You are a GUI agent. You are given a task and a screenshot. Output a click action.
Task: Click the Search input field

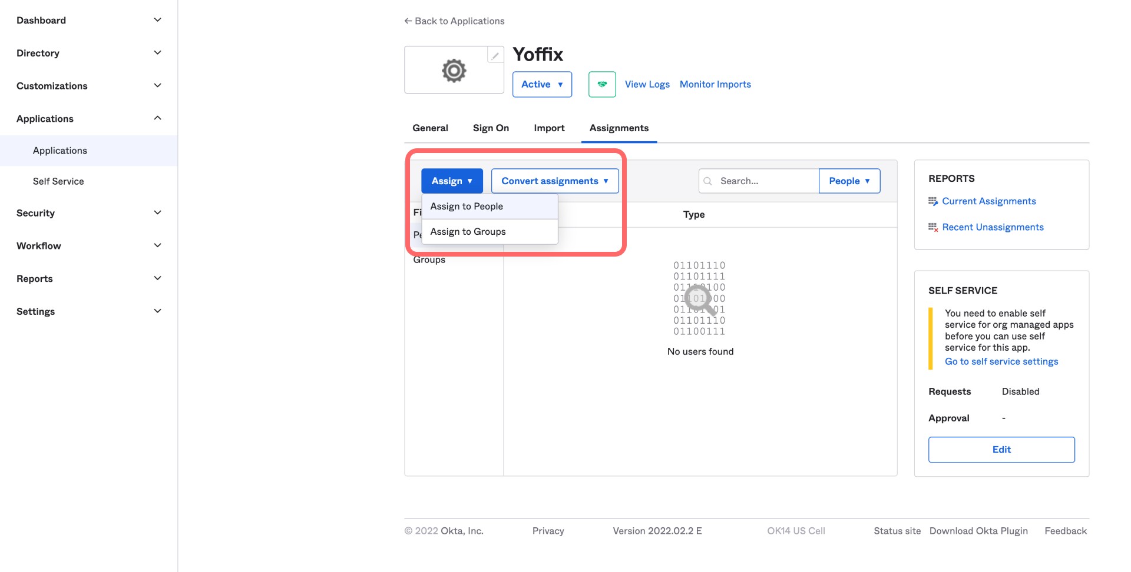coord(759,181)
